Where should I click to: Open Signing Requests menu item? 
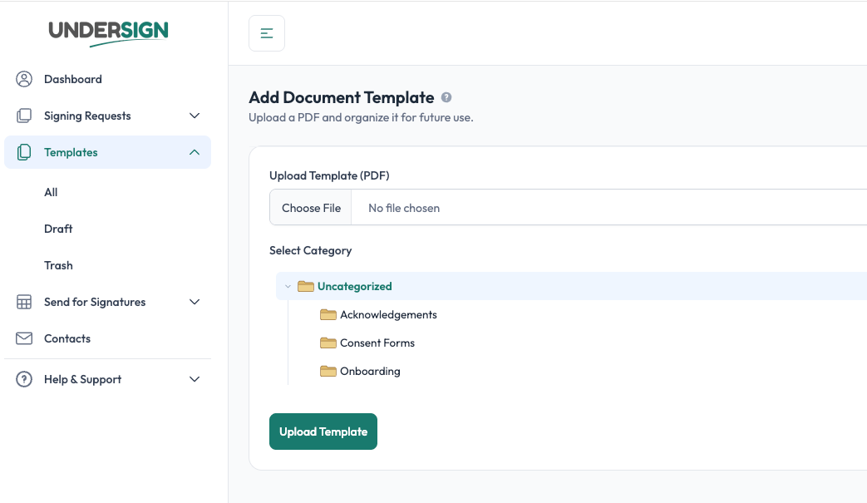click(x=107, y=116)
